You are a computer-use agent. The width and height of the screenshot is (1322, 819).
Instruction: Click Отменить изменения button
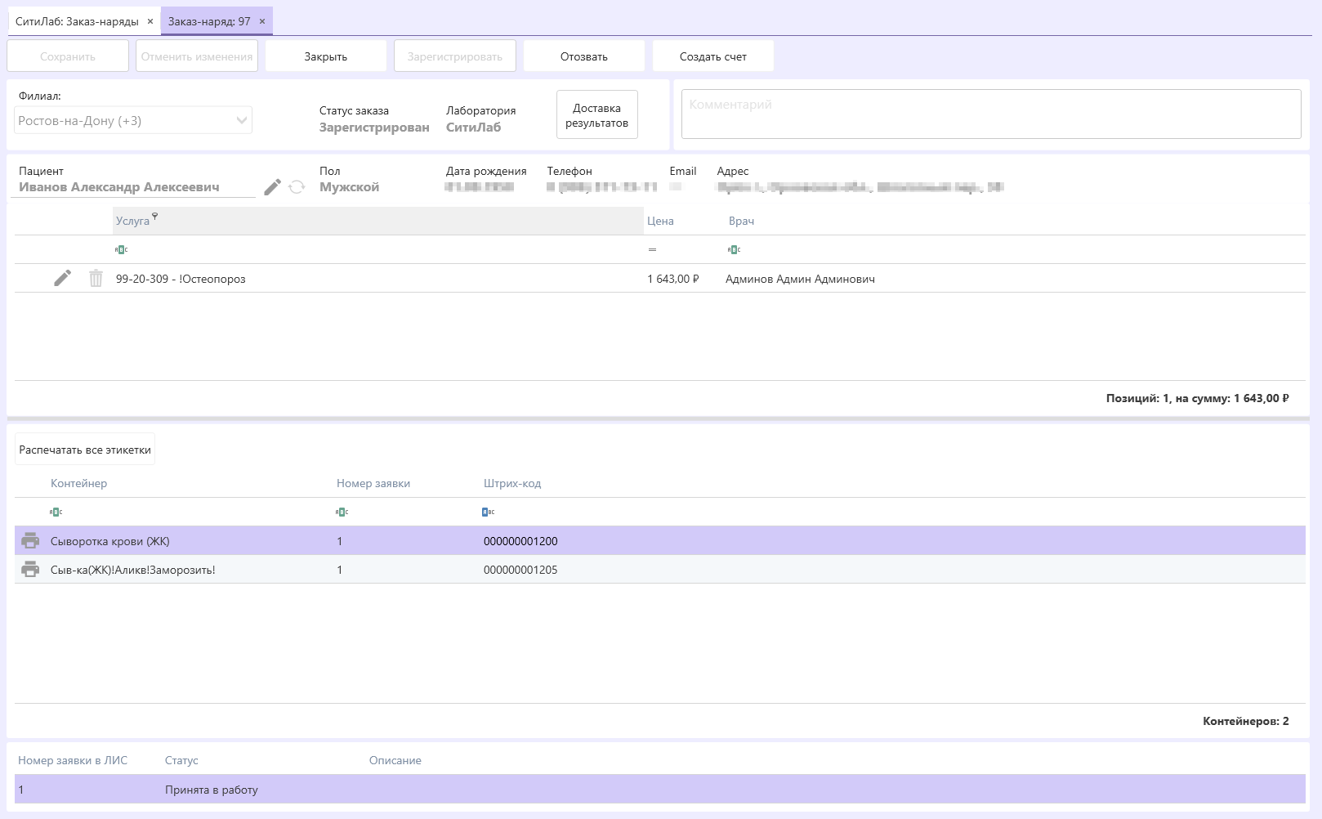(197, 56)
